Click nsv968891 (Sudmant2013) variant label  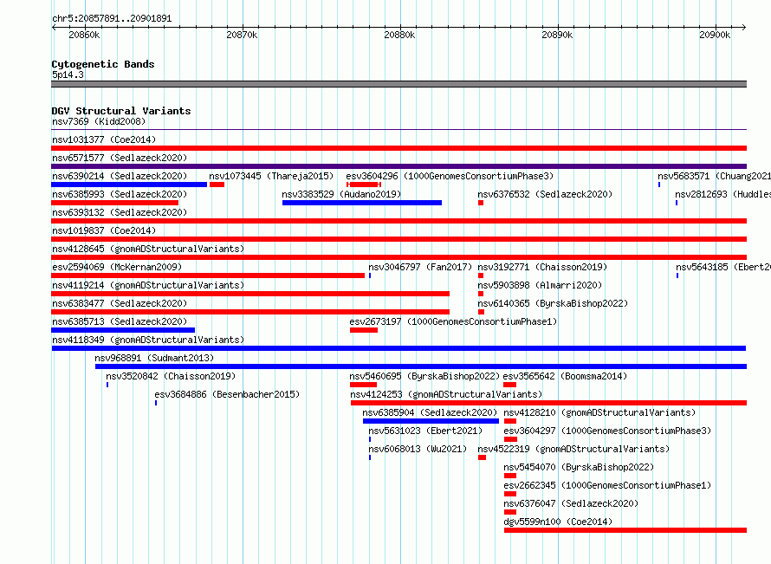coord(154,358)
